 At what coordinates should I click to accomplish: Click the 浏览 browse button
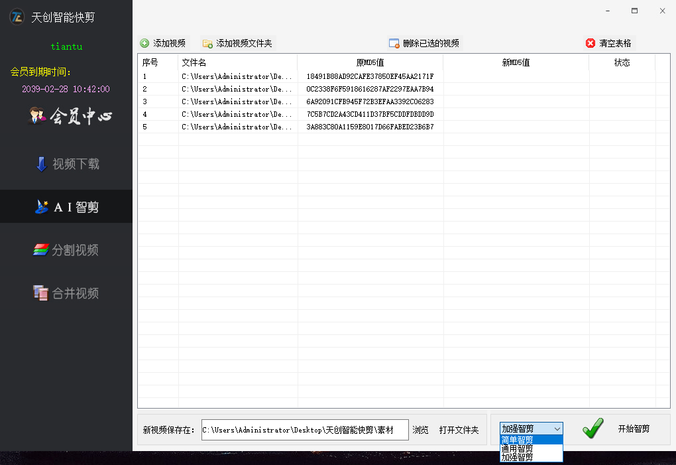pos(420,430)
